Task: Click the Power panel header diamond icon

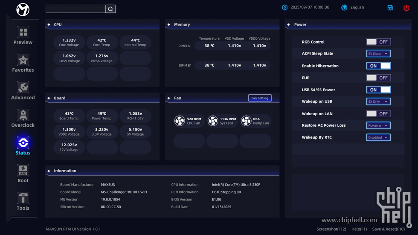Action: coord(288,24)
